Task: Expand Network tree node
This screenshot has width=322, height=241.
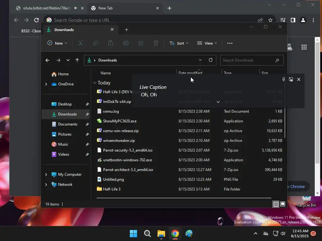Action: click(46, 185)
